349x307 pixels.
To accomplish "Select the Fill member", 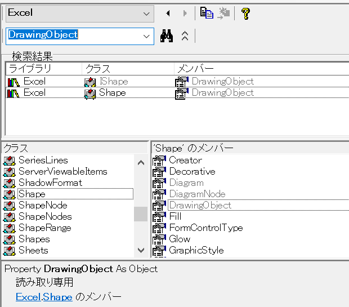I will point(175,216).
